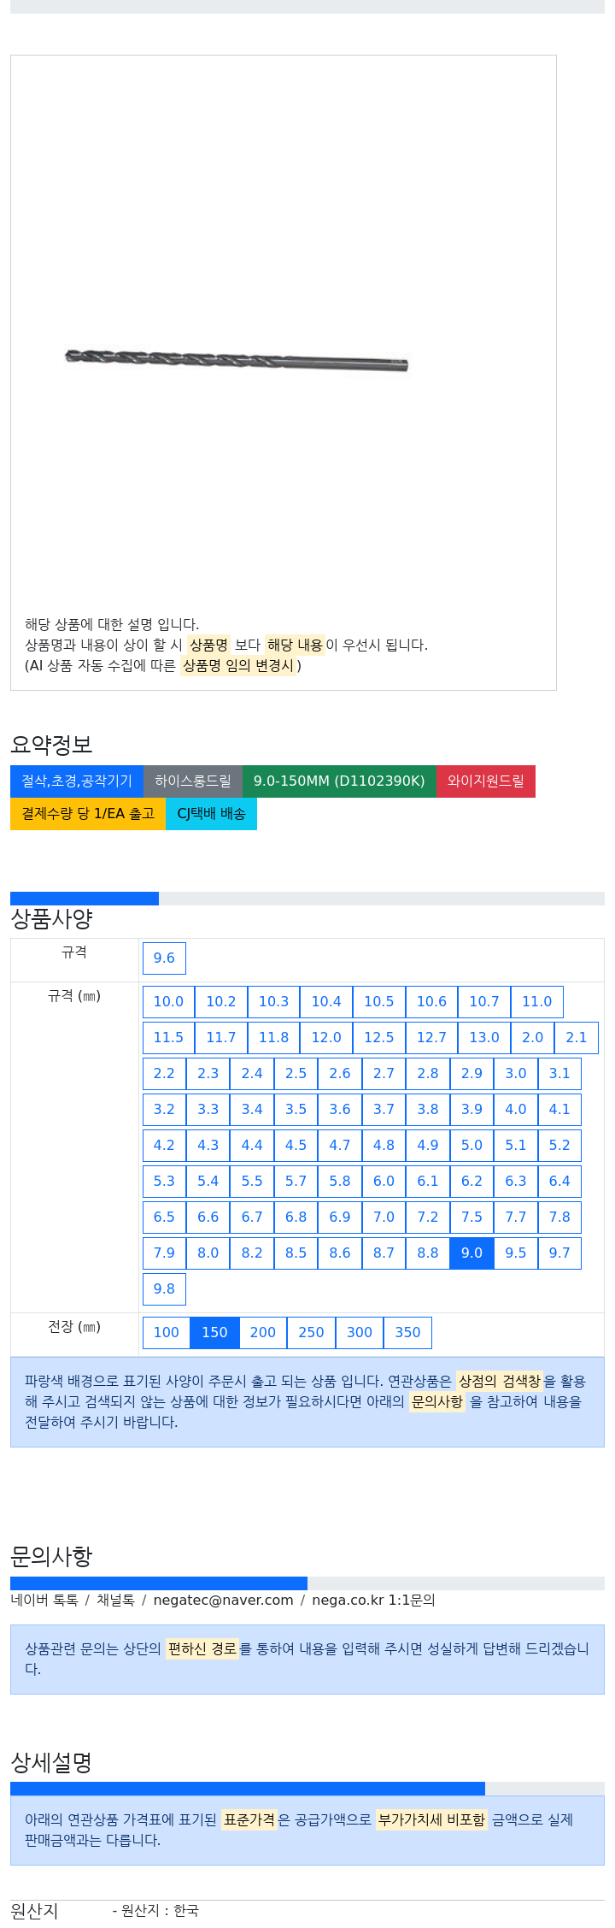615x1928 pixels.
Task: Select 100 overall length option
Action: click(x=167, y=1333)
